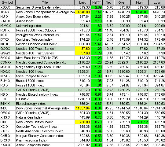Select the XAX.X symbol cell
This screenshot has height=147, width=165.
tap(8, 145)
